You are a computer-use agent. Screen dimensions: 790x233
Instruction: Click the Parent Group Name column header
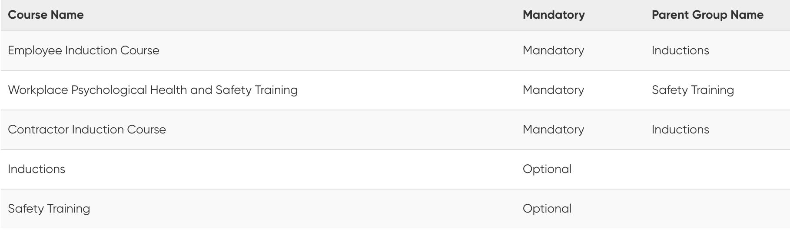click(707, 15)
